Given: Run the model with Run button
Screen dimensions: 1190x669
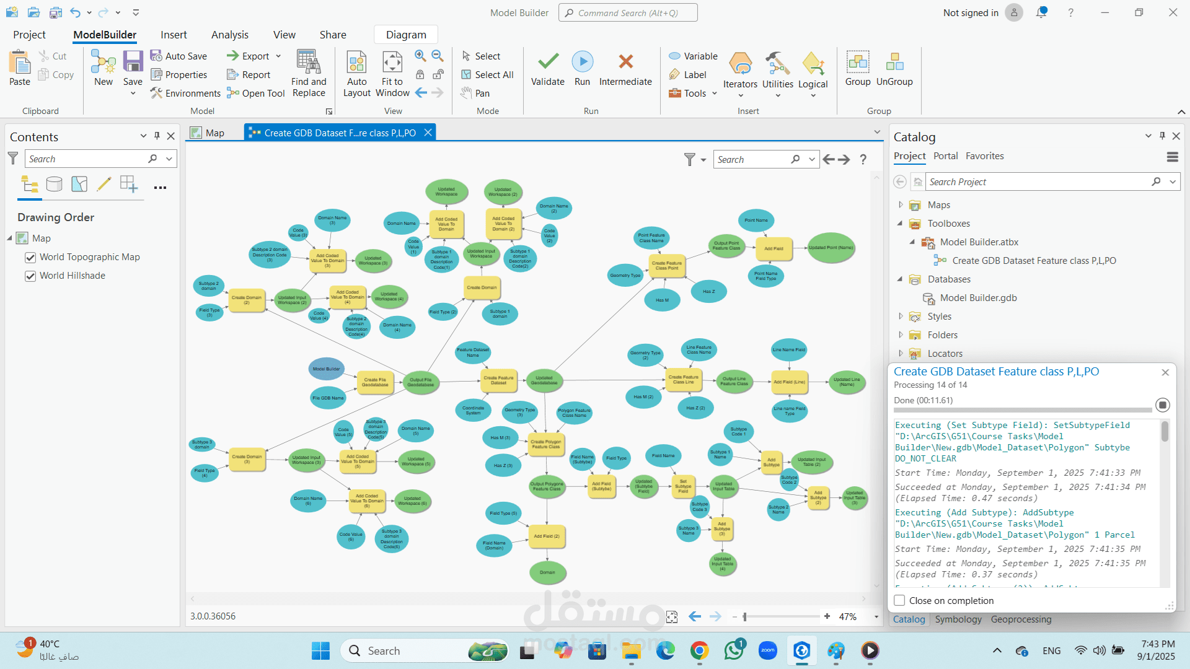Looking at the screenshot, I should click(x=582, y=61).
